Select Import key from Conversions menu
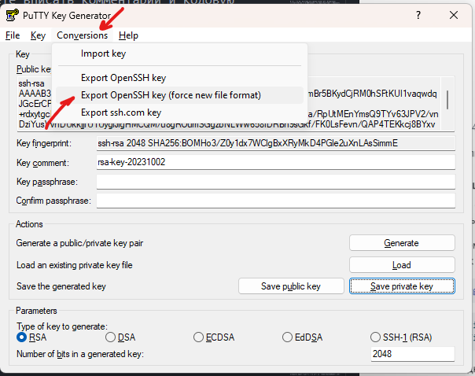475x376 pixels. [103, 53]
